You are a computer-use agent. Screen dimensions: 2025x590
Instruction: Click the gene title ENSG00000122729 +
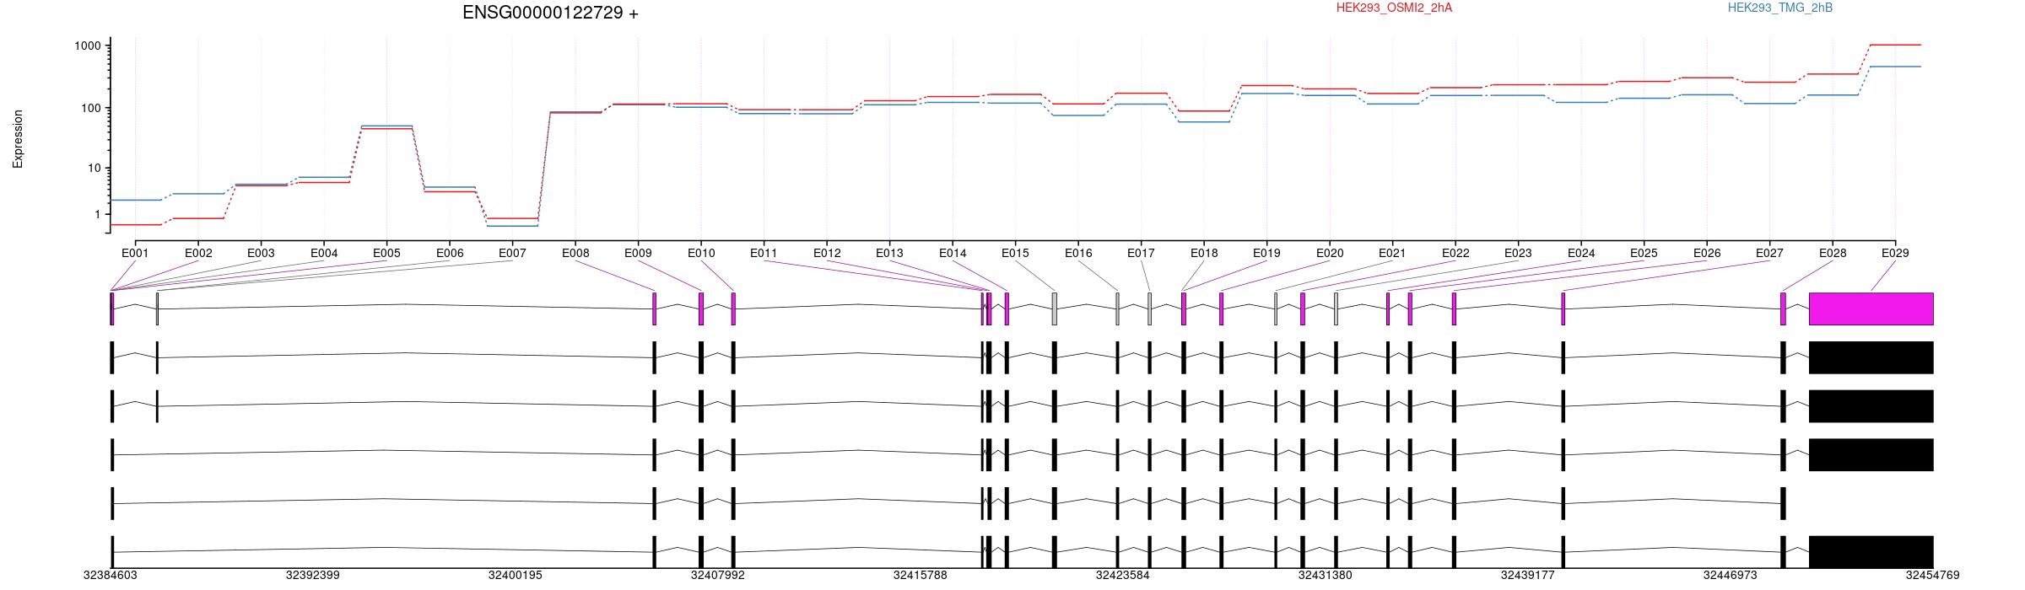click(x=550, y=13)
